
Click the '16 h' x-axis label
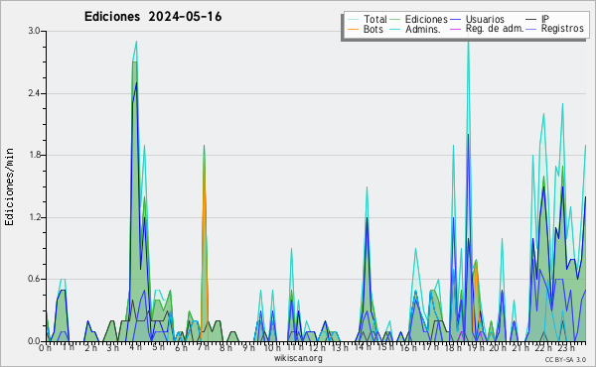408,347
